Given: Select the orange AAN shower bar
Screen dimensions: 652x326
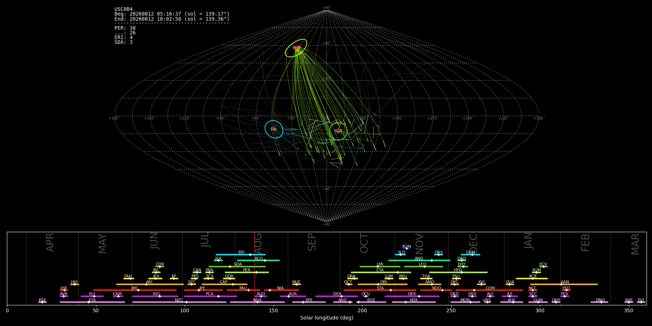Looking at the screenshot, I should point(564,284).
